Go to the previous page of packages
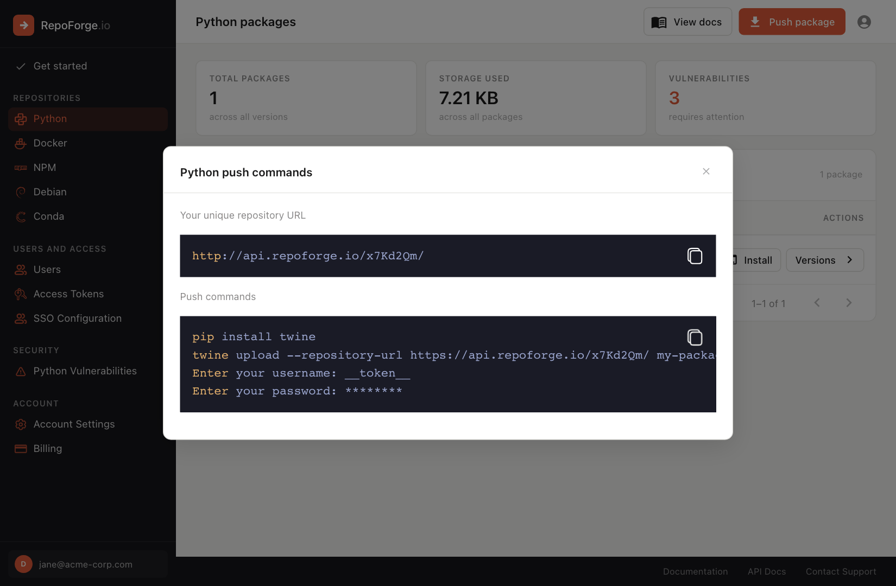 pyautogui.click(x=817, y=303)
